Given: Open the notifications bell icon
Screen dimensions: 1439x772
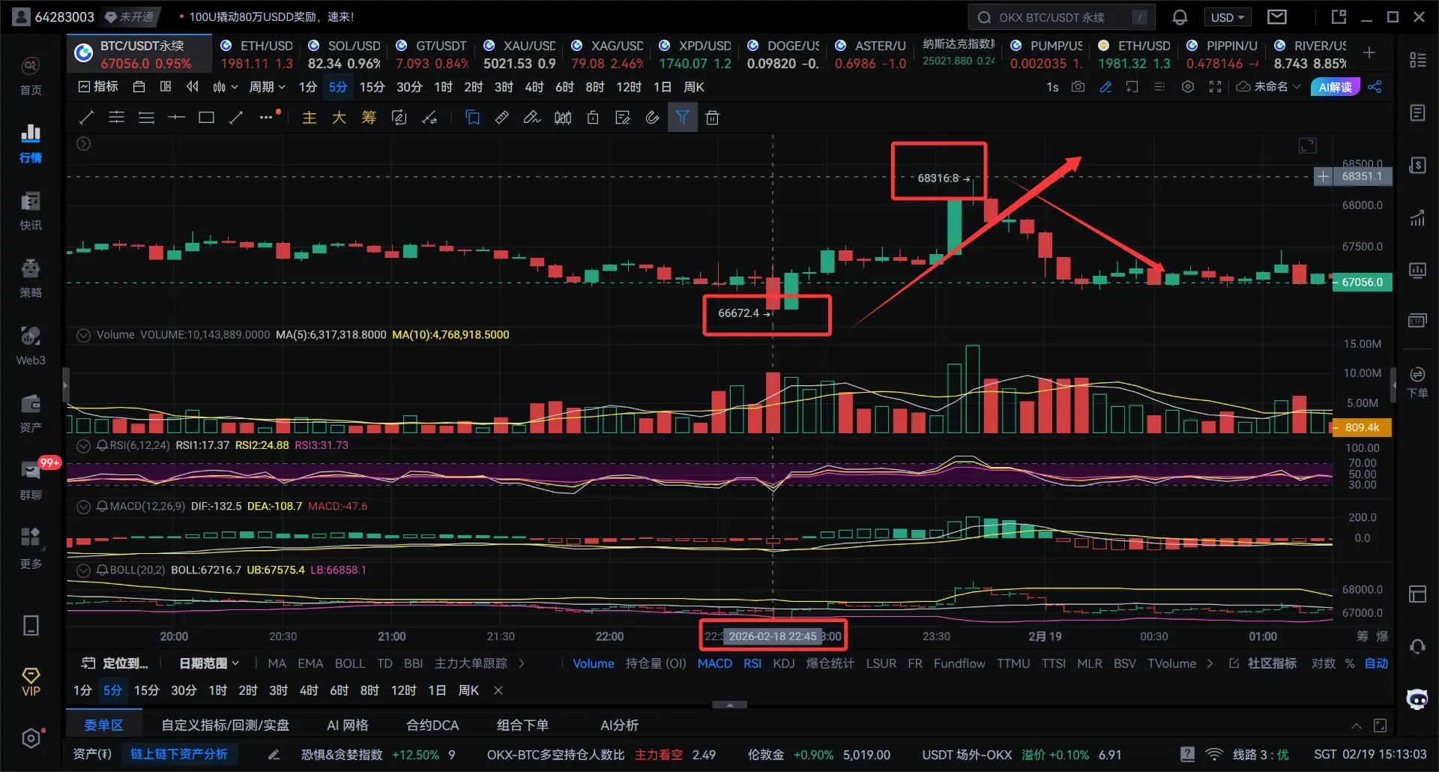Looking at the screenshot, I should tap(1180, 17).
